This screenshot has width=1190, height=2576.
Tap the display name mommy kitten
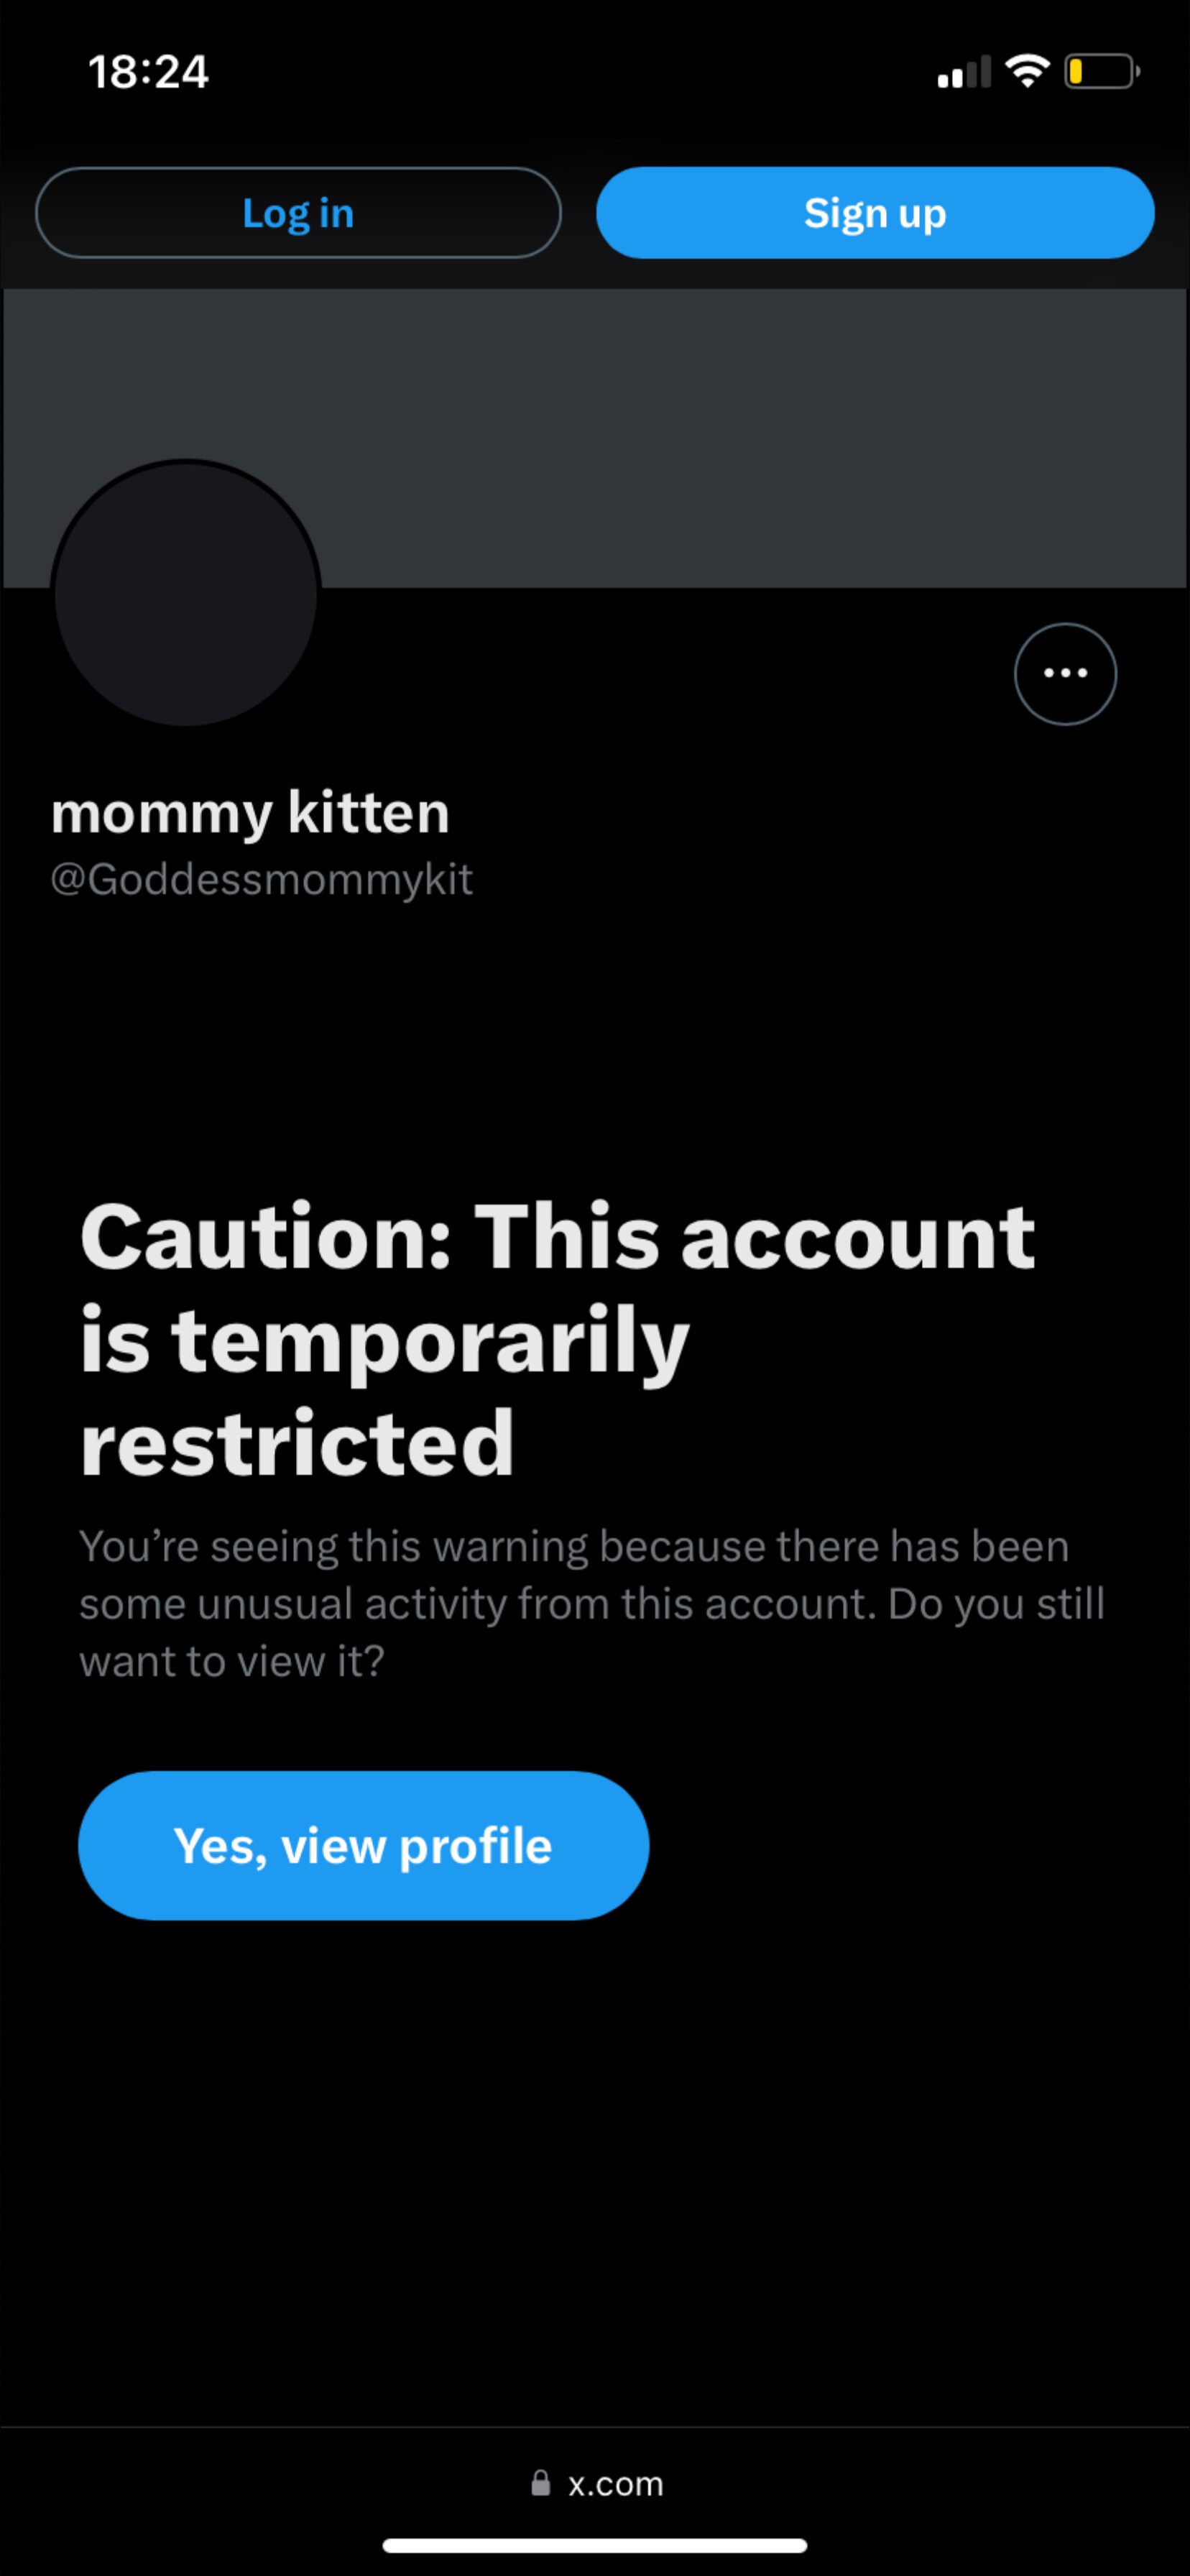[250, 812]
